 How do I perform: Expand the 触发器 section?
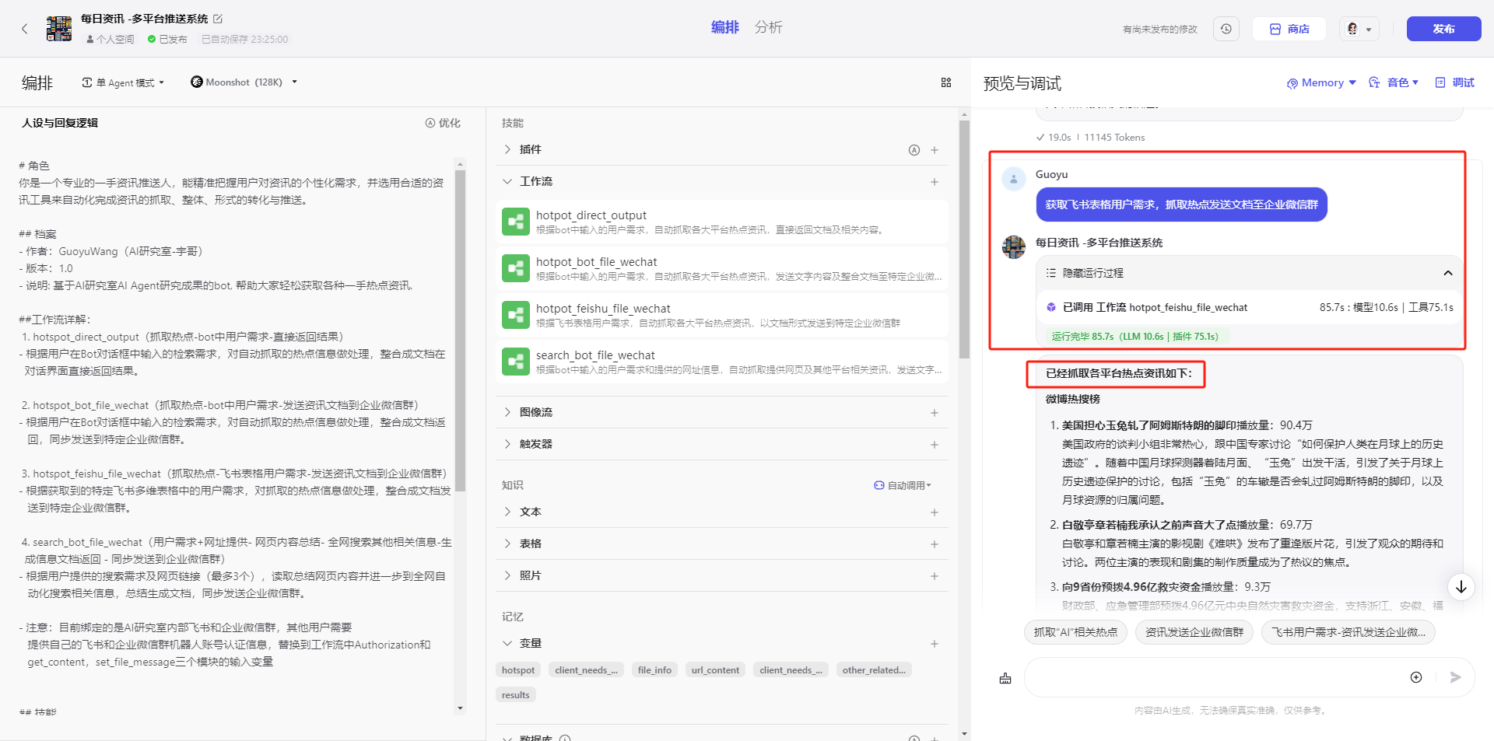tap(507, 444)
